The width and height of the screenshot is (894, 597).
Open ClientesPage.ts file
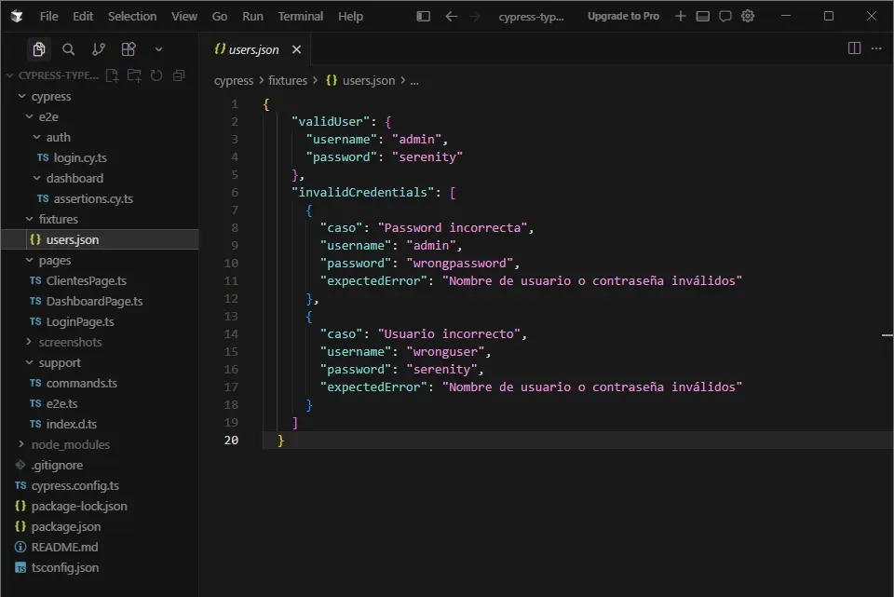(86, 281)
